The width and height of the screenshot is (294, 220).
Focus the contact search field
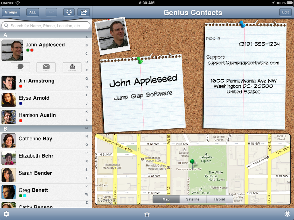coord(46,25)
